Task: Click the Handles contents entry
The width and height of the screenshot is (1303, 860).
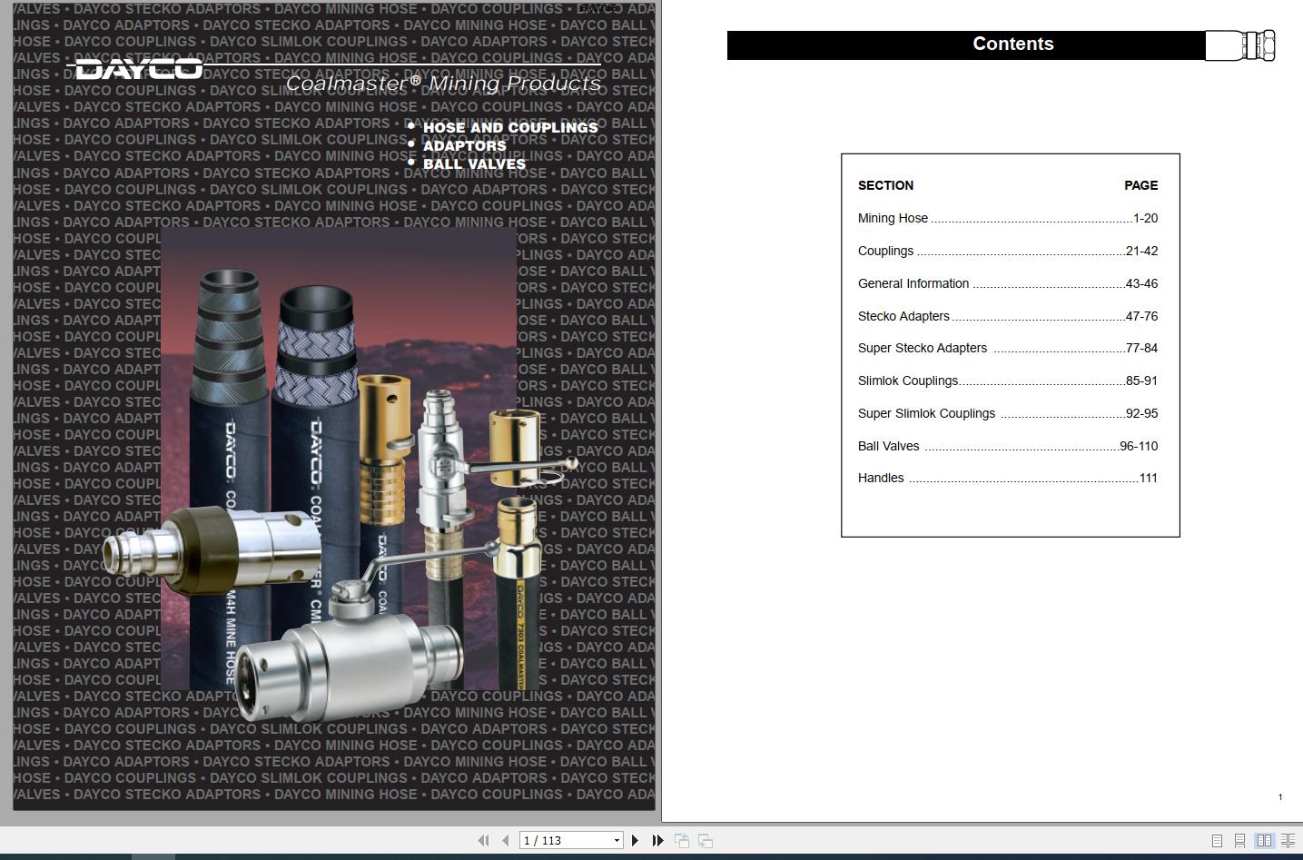Action: [1008, 478]
